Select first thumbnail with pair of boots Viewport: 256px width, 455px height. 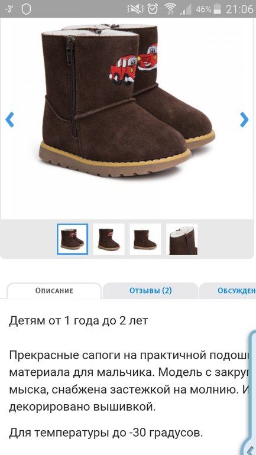[x=73, y=239]
